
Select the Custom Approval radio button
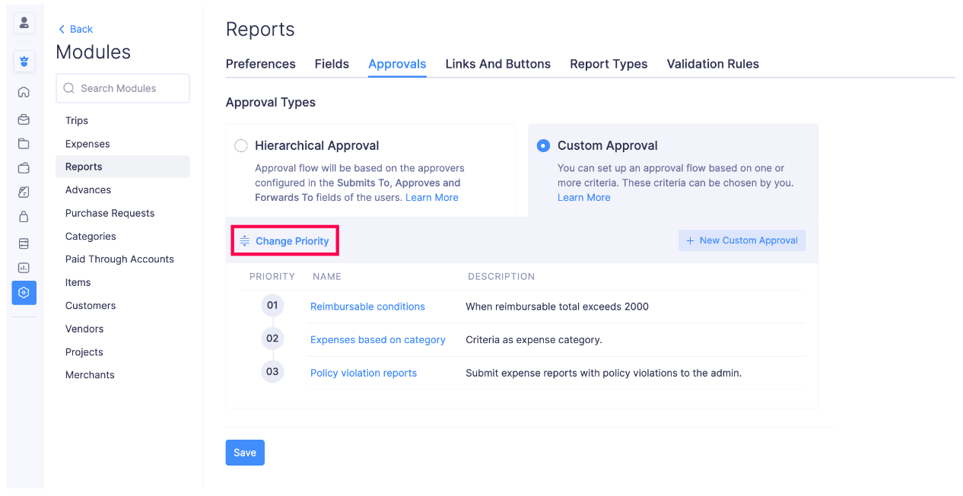click(x=542, y=145)
